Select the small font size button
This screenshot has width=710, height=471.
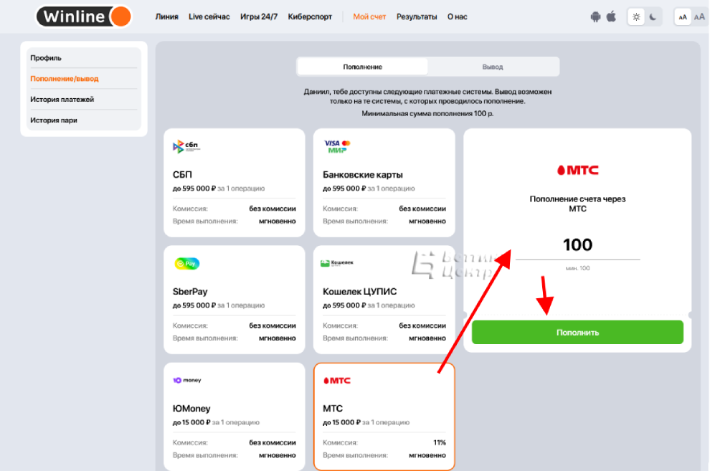click(682, 17)
